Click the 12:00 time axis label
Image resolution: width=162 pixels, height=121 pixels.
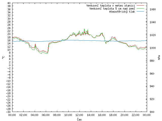[x=79, y=115]
